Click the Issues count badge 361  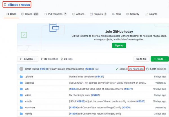[x=36, y=14]
